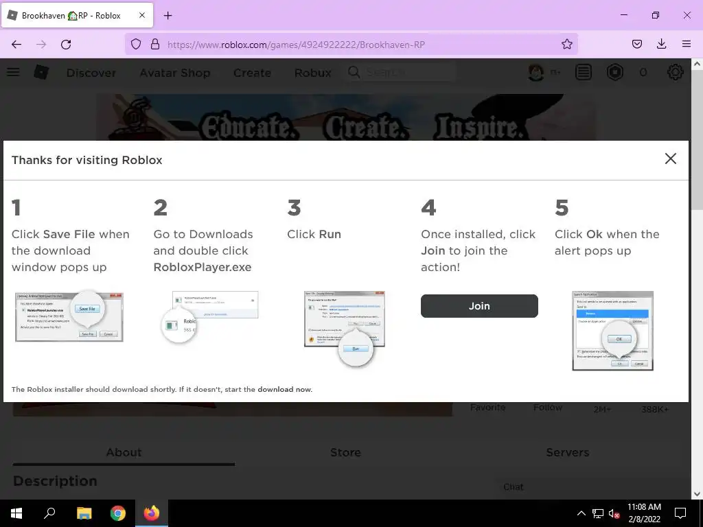Click the Favorite button
The image size is (703, 527).
488,408
